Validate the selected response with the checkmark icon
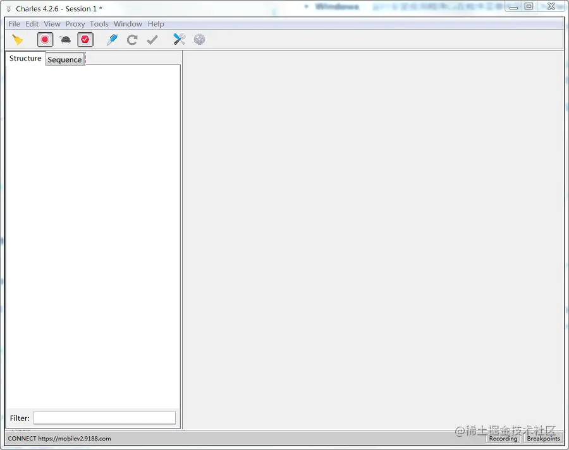569x450 pixels. 152,40
